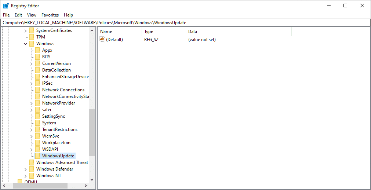Screen dimensions: 371x190
Task: Open the File menu
Action: 6,15
